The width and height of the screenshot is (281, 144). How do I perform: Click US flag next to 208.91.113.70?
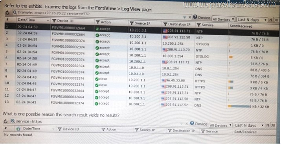tap(165, 50)
